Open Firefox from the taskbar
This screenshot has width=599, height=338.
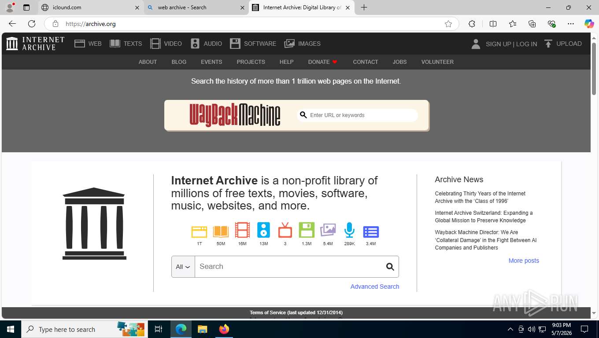(x=224, y=329)
